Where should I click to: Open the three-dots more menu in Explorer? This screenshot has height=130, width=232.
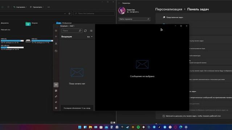tap(49, 7)
